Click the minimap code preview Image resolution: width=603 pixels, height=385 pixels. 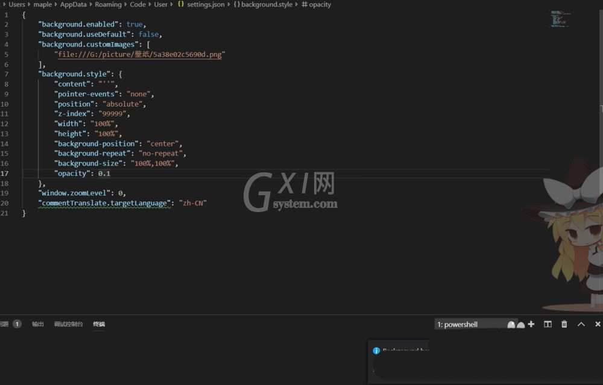[559, 19]
